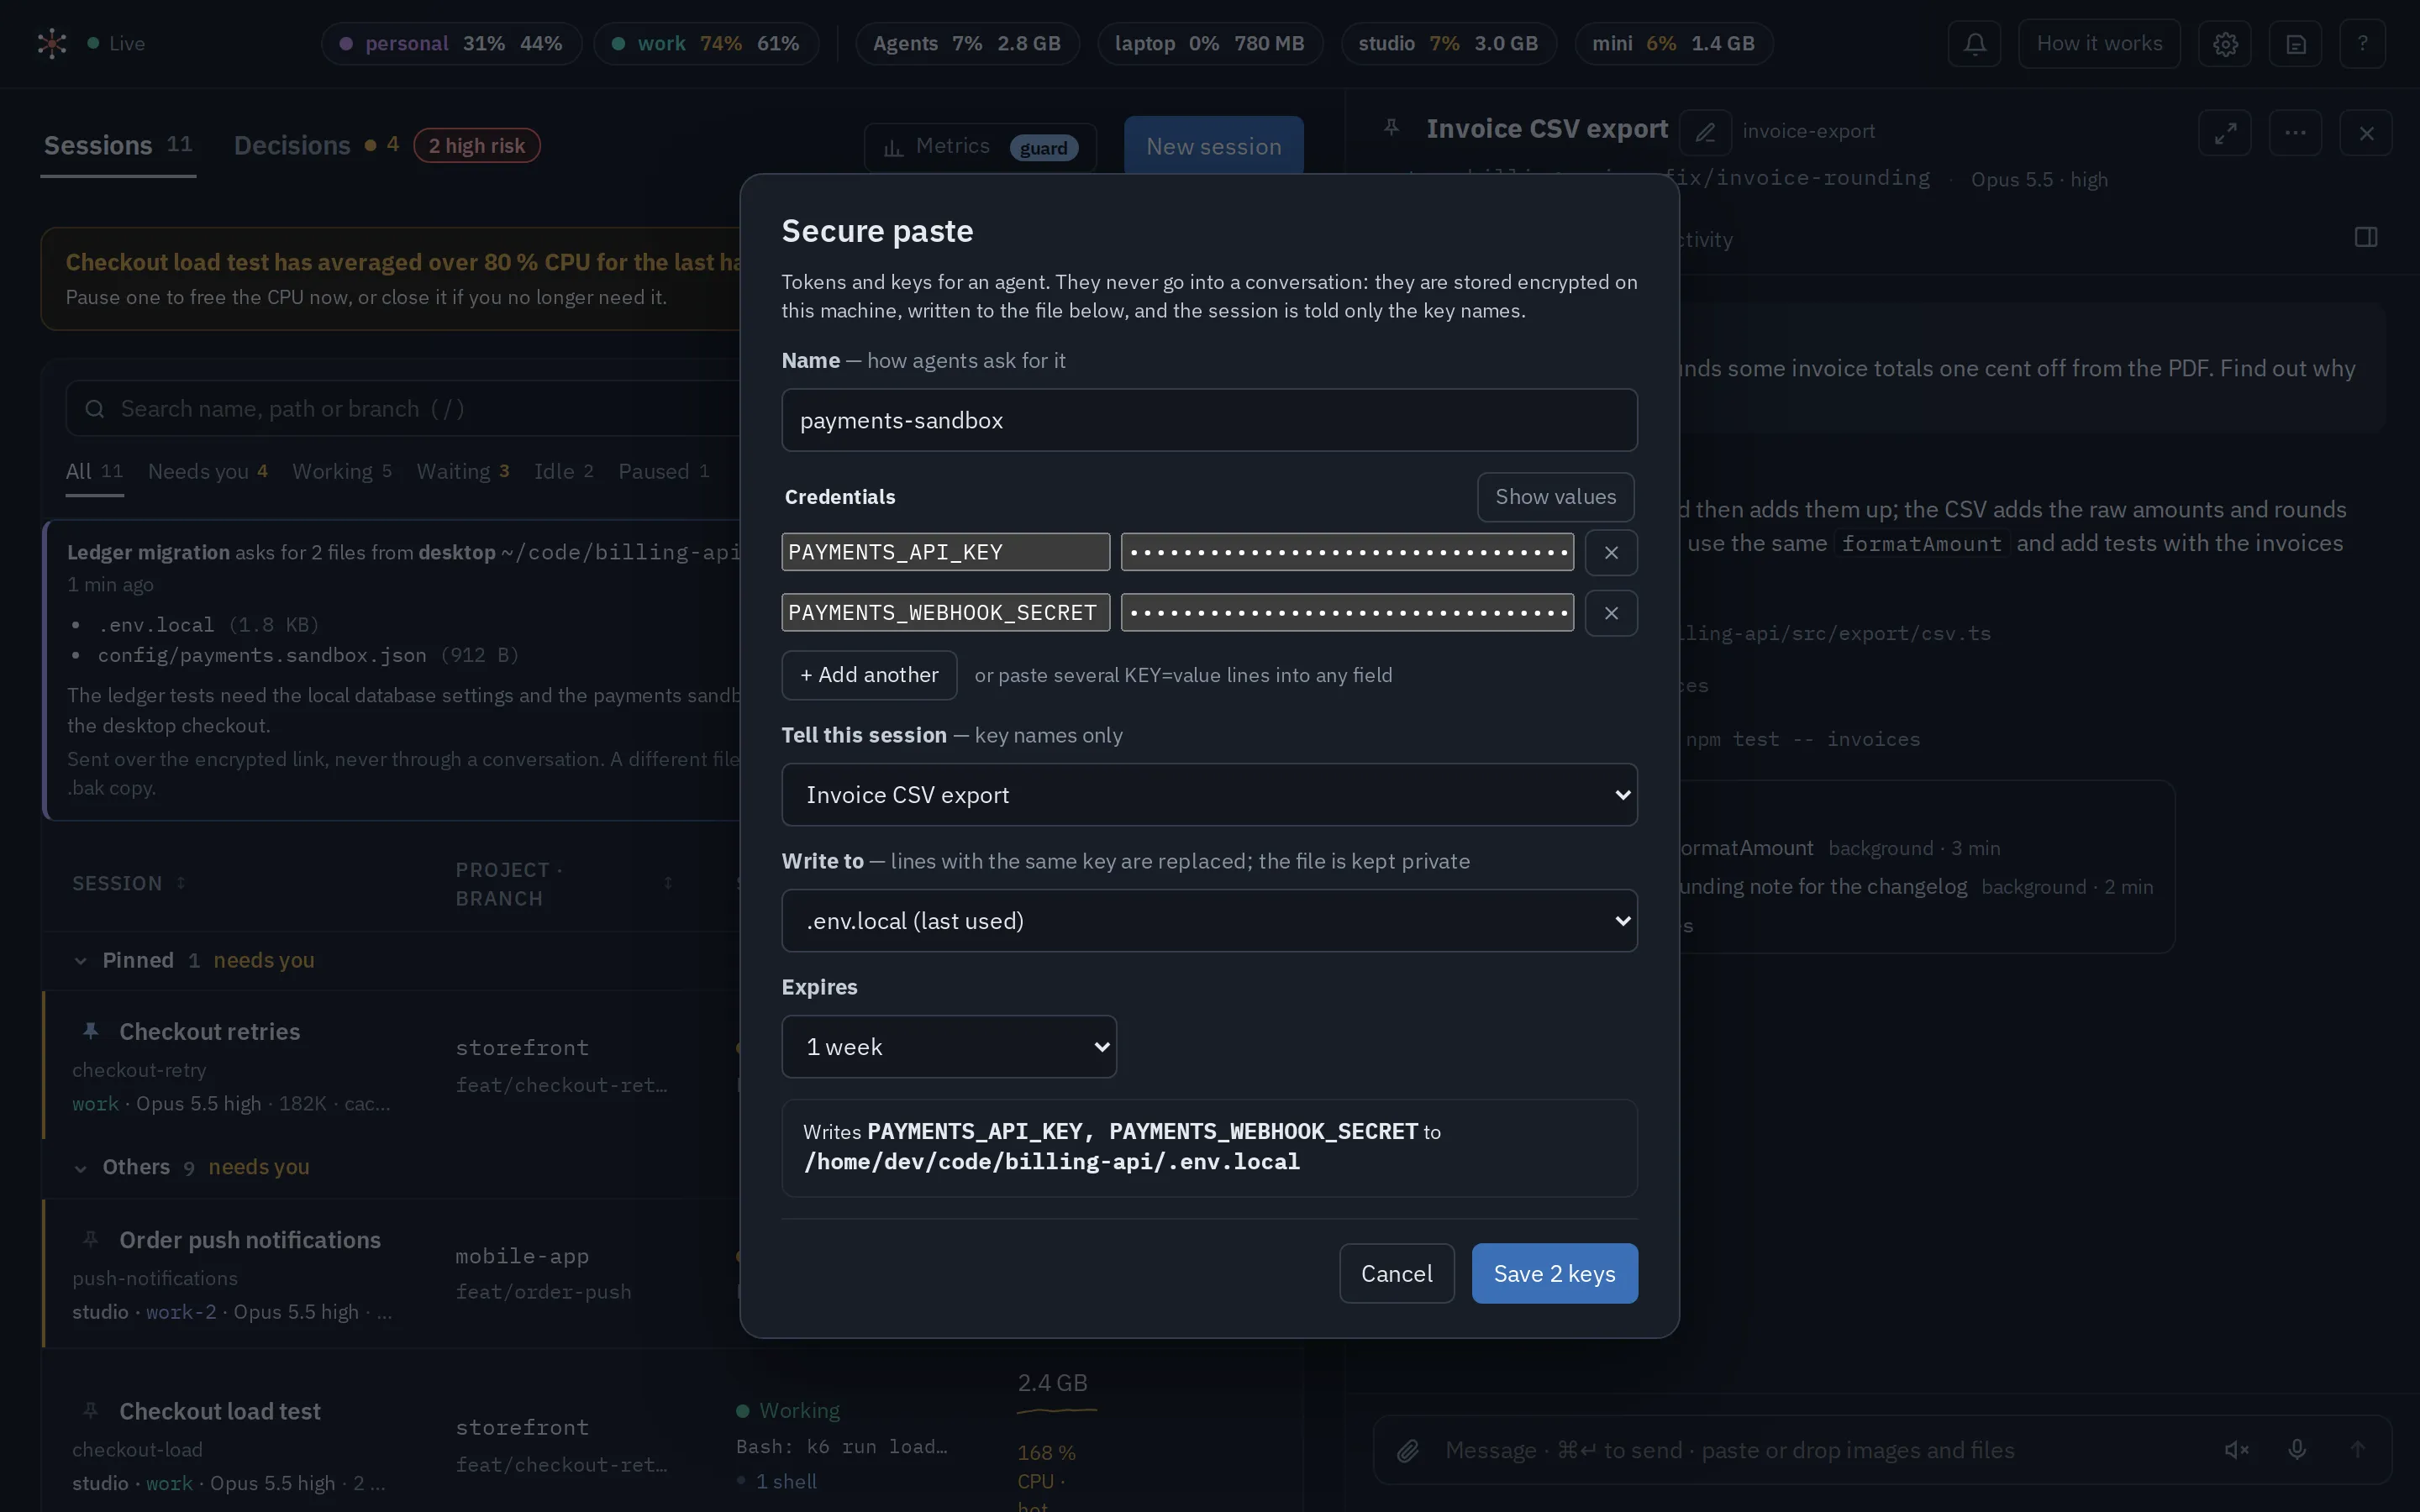The image size is (2420, 1512).
Task: Open the Expires duration dropdown
Action: coord(948,1047)
